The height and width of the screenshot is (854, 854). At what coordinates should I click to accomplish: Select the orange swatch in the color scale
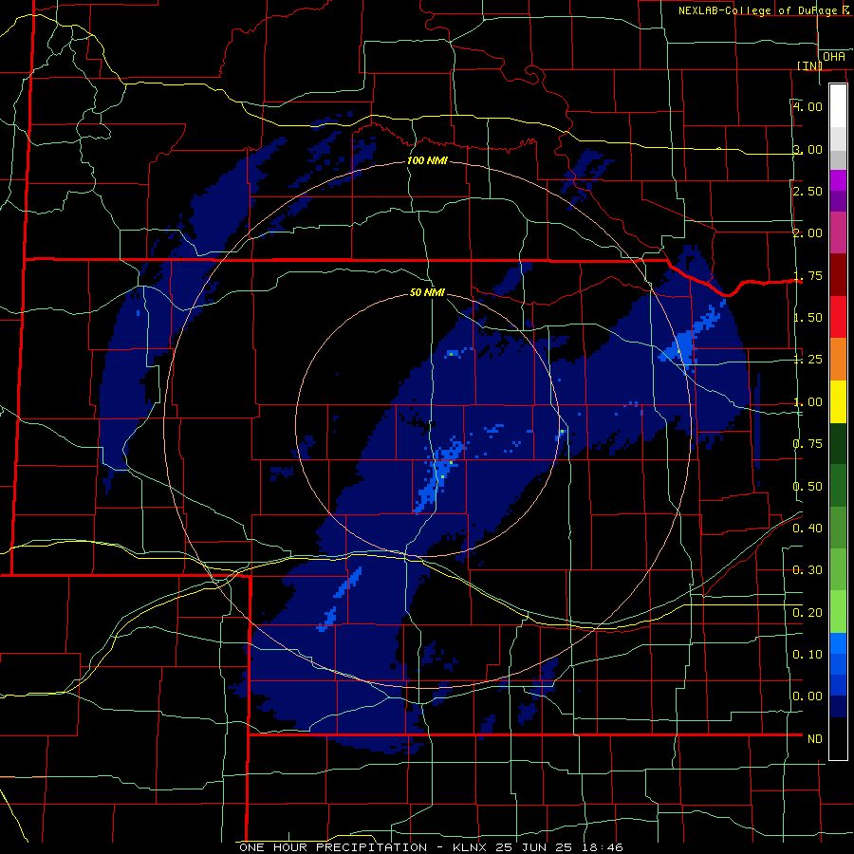point(838,360)
